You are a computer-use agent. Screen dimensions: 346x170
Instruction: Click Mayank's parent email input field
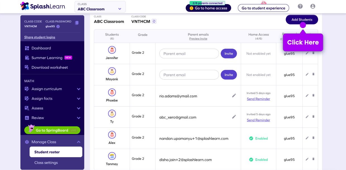coord(189,75)
